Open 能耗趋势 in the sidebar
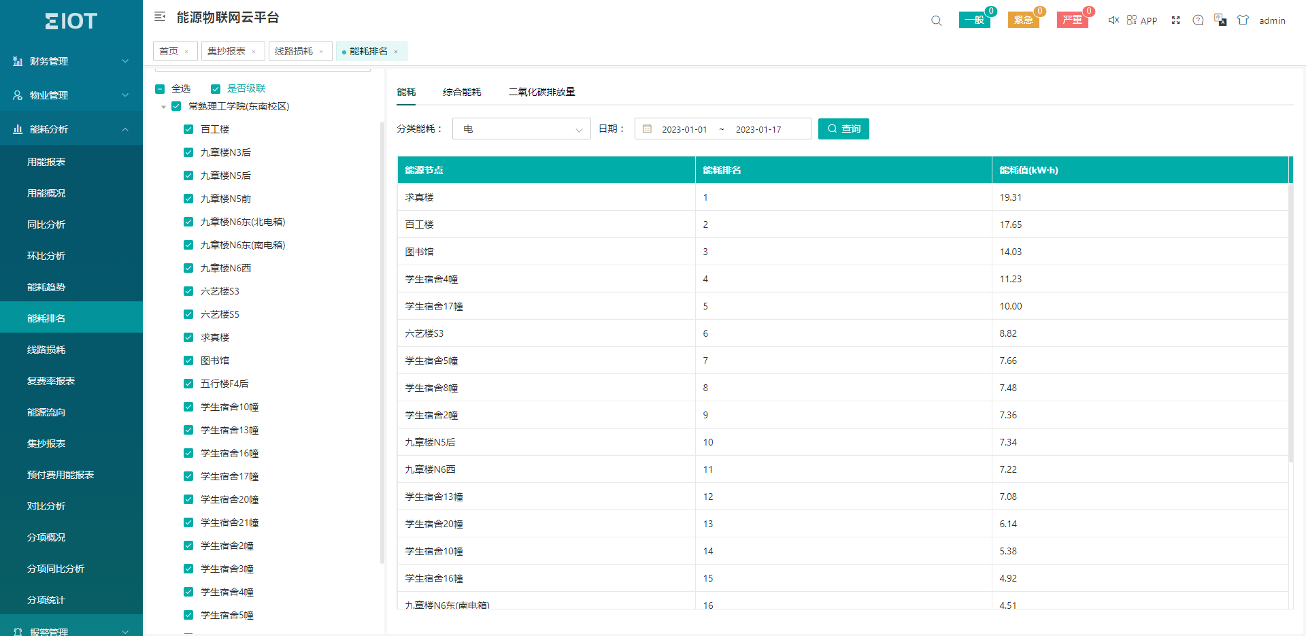This screenshot has height=636, width=1306. (71, 287)
